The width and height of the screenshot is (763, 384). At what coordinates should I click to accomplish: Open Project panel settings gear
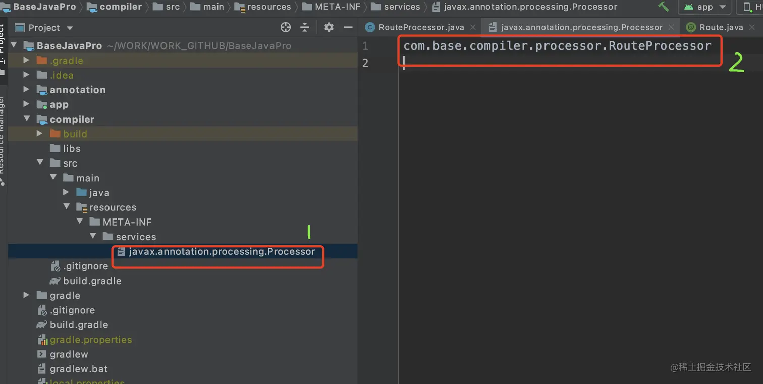coord(329,27)
